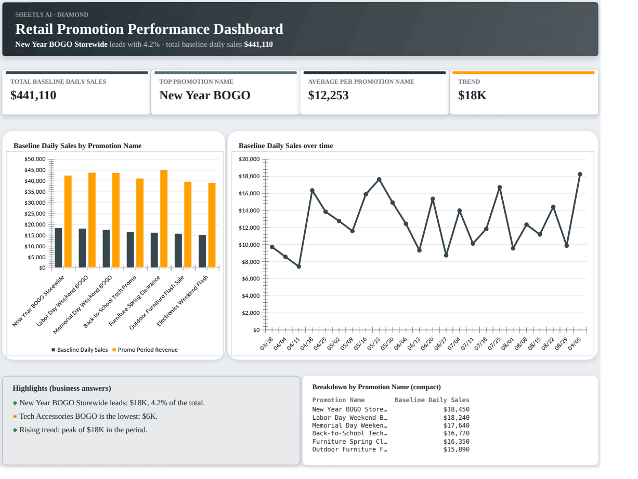Click the Back-to-School Tech Promo orange bar
The image size is (638, 479).
tap(140, 223)
